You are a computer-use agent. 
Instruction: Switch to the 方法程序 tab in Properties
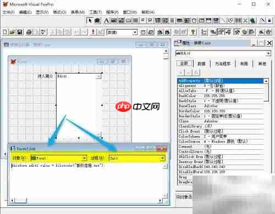pyautogui.click(x=223, y=64)
